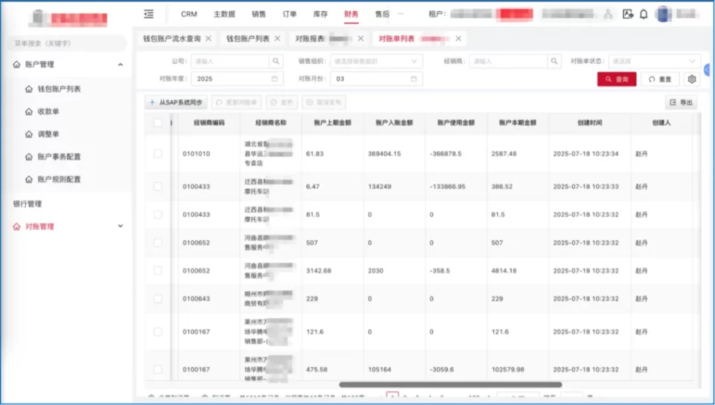Viewport: 715px width, 405px height.
Task: Click the more menus ellipsis in top nav
Action: pos(401,14)
